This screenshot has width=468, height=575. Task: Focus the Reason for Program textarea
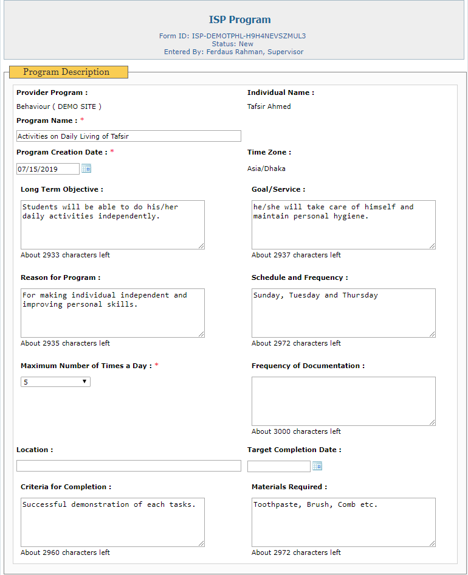click(x=113, y=313)
